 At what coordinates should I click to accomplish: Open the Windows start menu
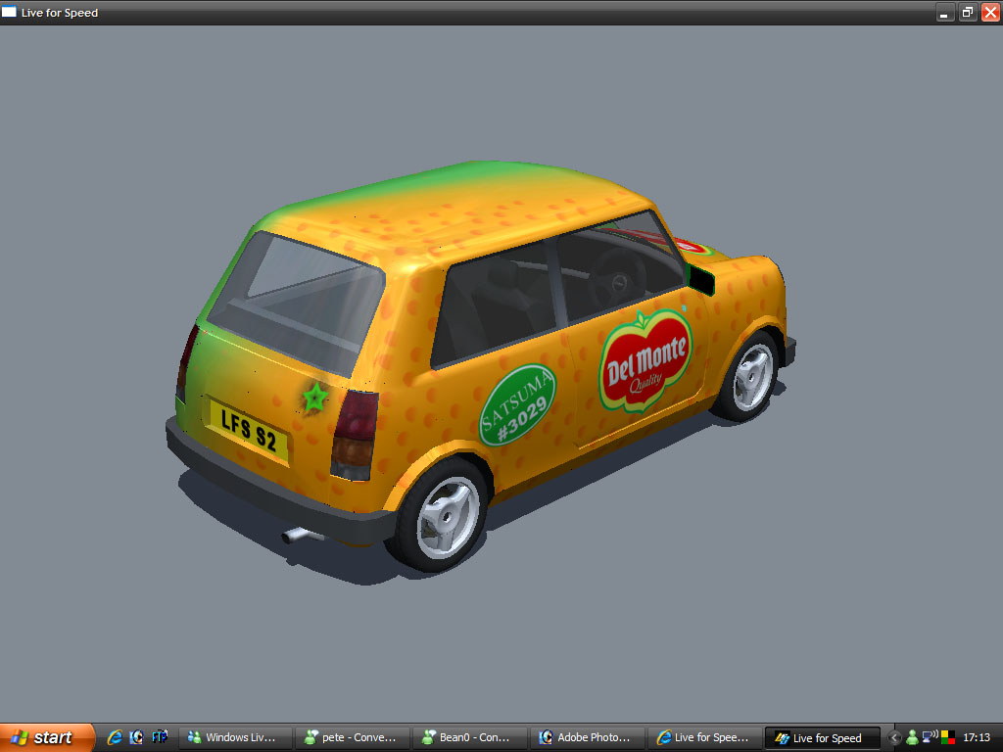[46, 737]
